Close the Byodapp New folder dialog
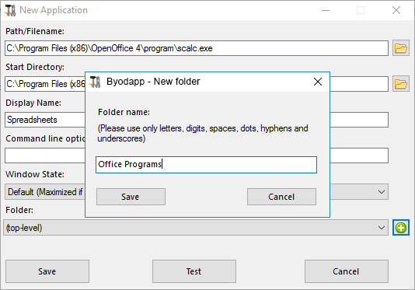The width and height of the screenshot is (415, 290). pos(318,82)
